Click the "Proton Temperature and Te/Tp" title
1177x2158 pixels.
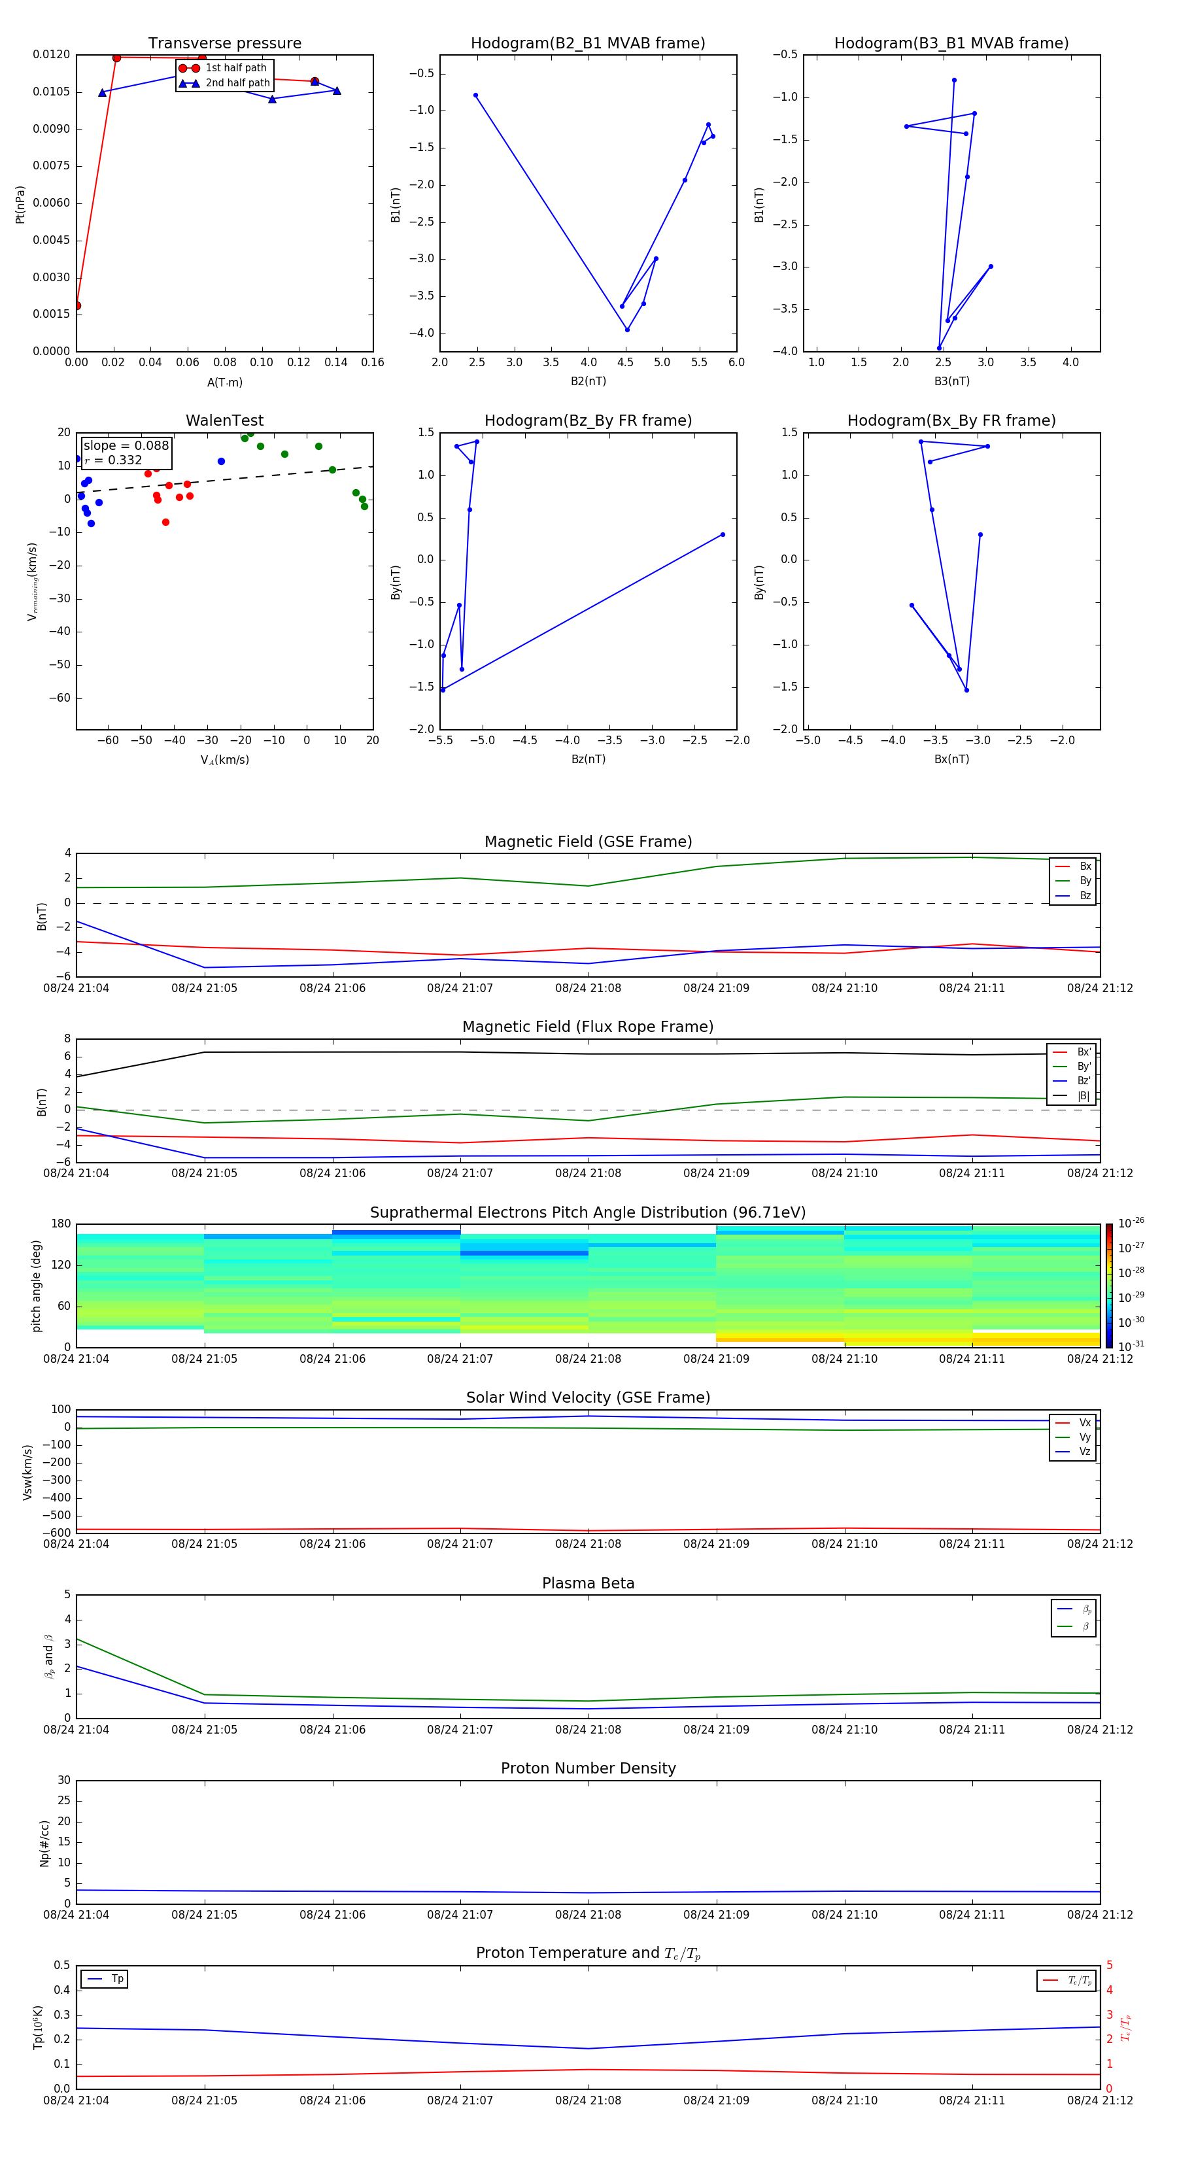pyautogui.click(x=588, y=1953)
